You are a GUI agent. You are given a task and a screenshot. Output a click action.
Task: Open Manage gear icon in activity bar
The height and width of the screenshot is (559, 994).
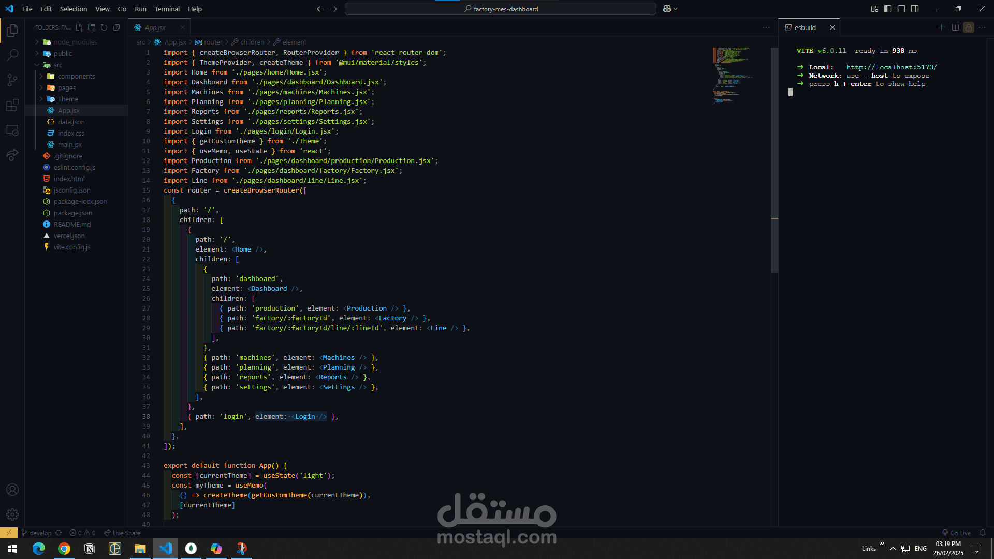(12, 514)
